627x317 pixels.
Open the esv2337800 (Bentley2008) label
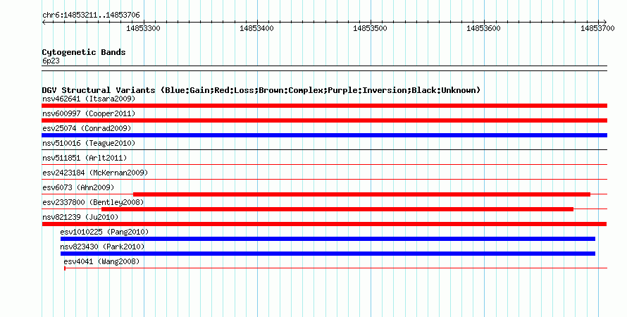[93, 202]
